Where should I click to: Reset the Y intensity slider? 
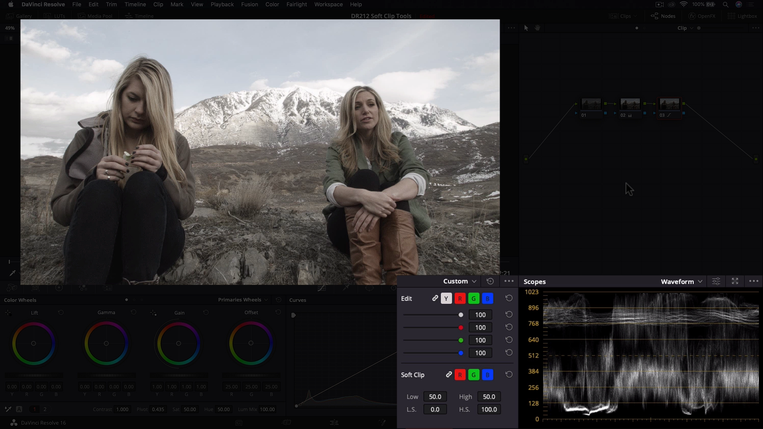[509, 314]
